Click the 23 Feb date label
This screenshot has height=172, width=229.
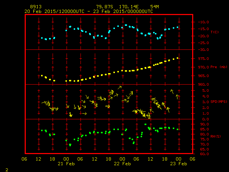[179, 164]
